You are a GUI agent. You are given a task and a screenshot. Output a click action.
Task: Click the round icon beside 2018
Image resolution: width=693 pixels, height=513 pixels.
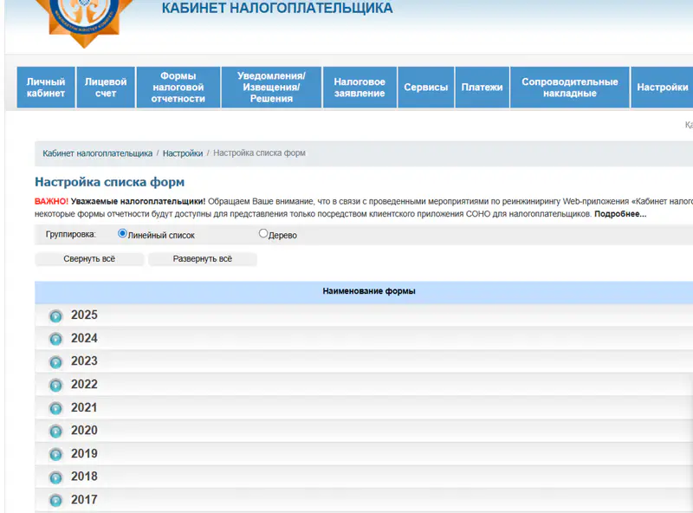point(56,477)
